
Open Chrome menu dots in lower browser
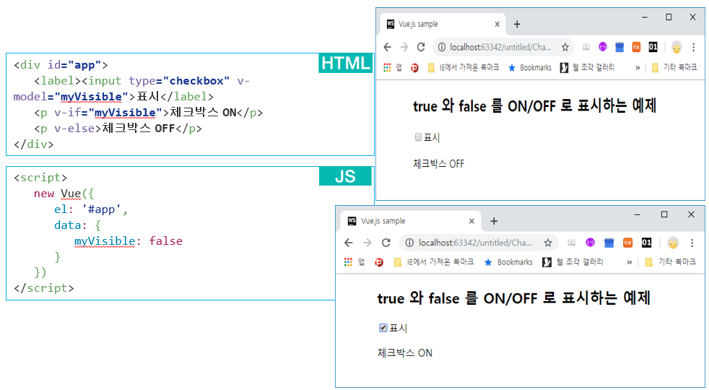pyautogui.click(x=692, y=243)
